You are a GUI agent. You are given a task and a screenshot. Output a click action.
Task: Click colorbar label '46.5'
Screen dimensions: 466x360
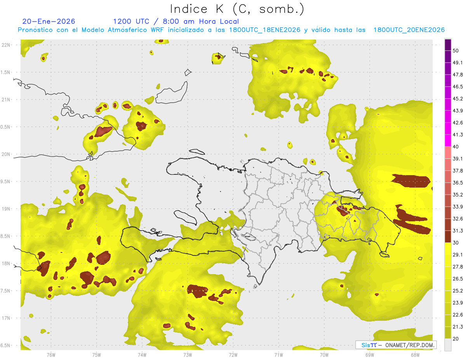(458, 87)
